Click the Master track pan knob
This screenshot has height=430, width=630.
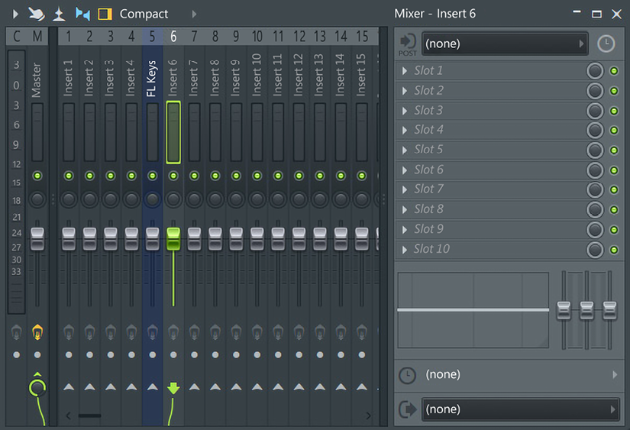(x=37, y=199)
